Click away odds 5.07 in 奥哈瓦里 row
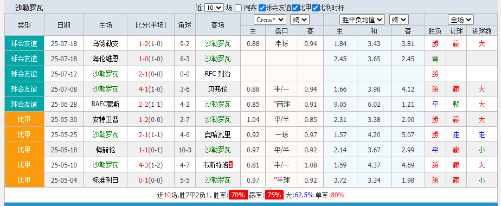 point(408,135)
